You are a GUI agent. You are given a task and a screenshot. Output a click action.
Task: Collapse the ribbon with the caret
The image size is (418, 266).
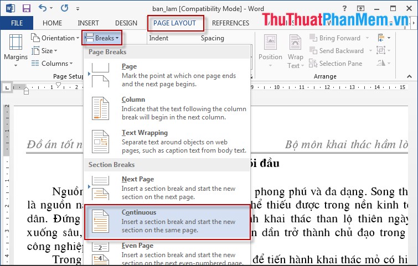point(410,76)
